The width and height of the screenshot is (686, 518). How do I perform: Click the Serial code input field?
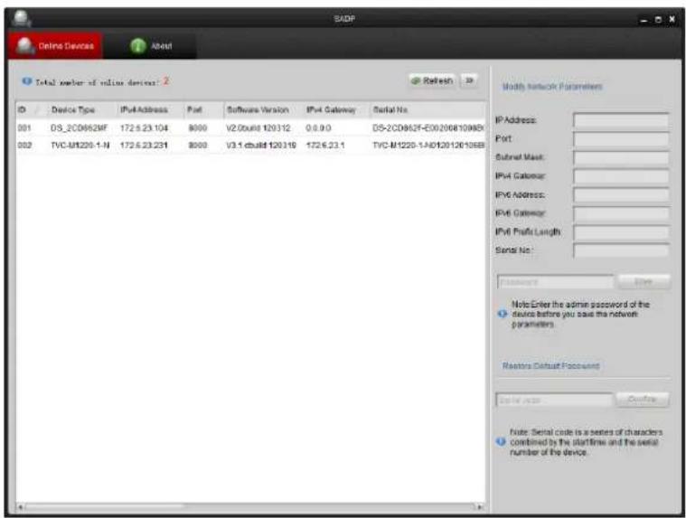554,400
